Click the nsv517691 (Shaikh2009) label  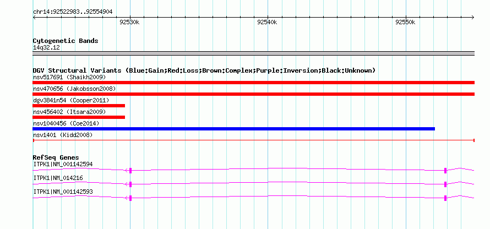(x=69, y=77)
